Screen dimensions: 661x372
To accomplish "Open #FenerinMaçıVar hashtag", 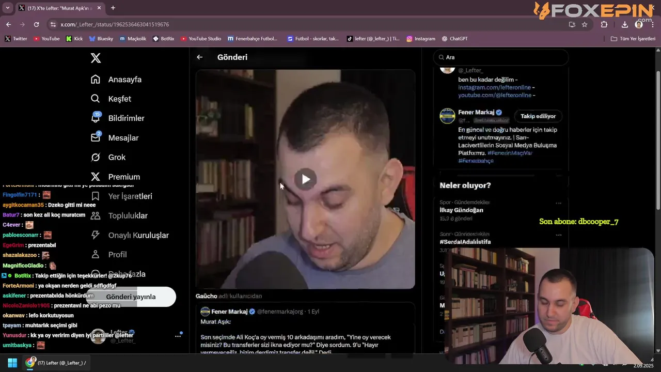I will 510,153.
